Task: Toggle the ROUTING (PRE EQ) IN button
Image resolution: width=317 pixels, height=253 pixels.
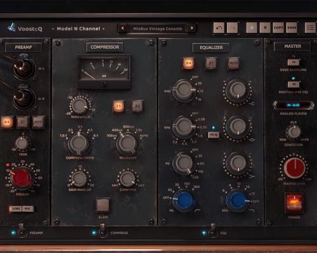Action: (294, 84)
